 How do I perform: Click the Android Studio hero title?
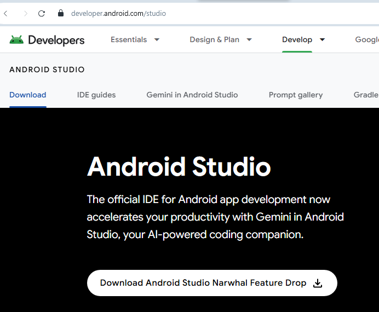[x=179, y=166]
